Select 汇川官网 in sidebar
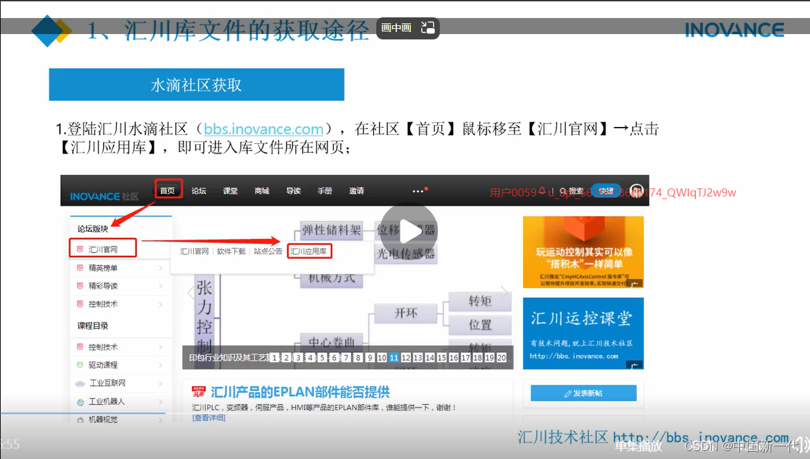 click(x=103, y=249)
